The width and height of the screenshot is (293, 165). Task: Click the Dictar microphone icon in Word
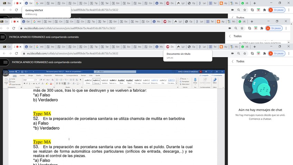(x=195, y=80)
